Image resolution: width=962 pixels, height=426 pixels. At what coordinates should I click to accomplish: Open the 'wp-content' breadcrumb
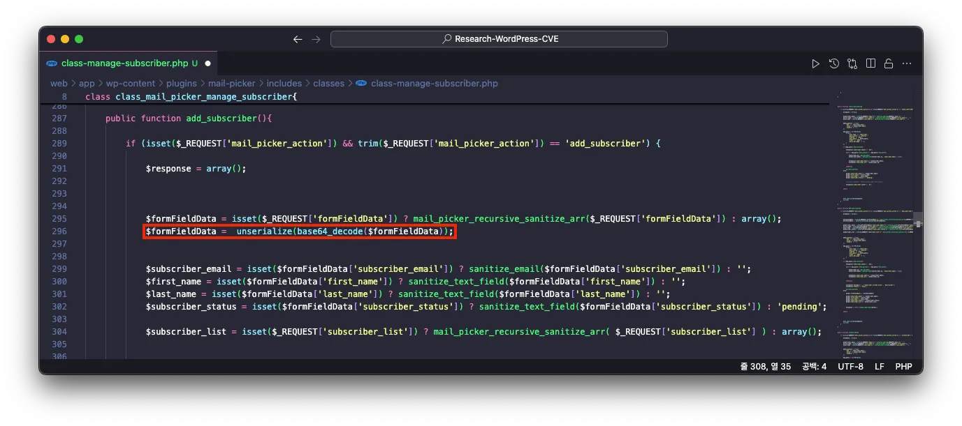(x=131, y=83)
